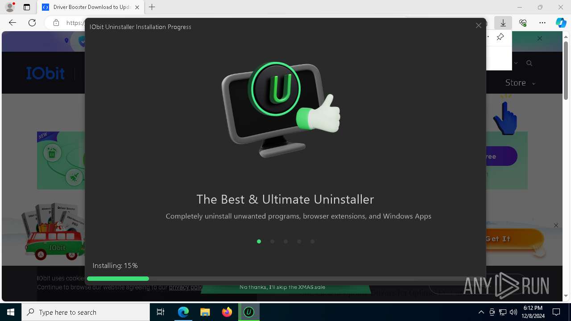The image size is (571, 321).
Task: Select the fifth slide indicator dot
Action: point(312,242)
